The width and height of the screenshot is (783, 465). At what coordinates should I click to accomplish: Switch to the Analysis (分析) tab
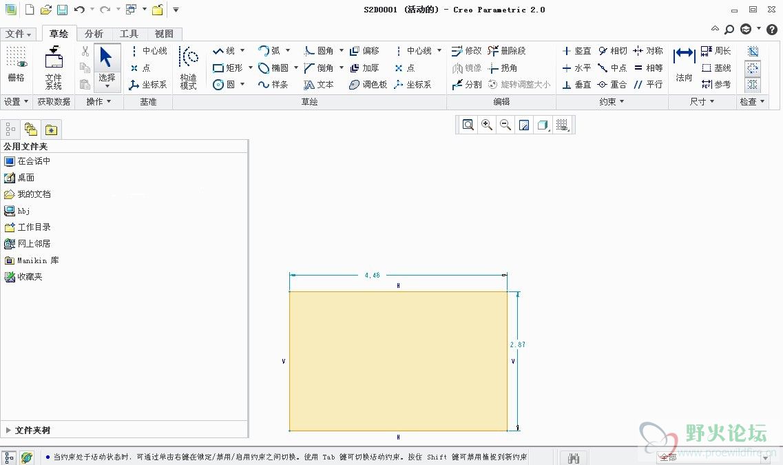94,34
